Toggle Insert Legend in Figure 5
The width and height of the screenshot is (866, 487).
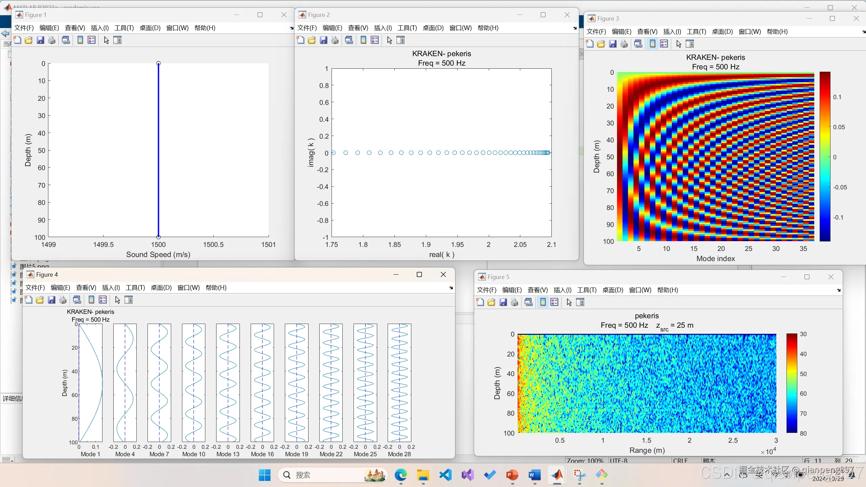point(554,302)
